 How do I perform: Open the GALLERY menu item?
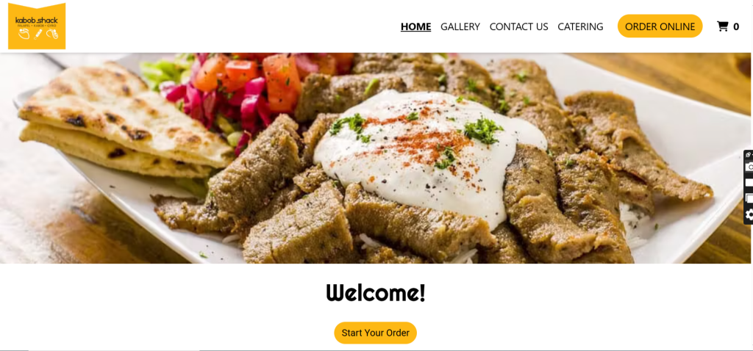[460, 26]
